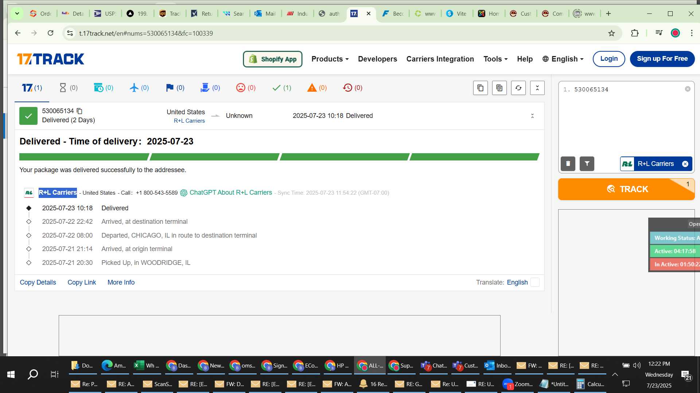Open Carriers Integration menu item
This screenshot has height=393, width=700.
(440, 59)
